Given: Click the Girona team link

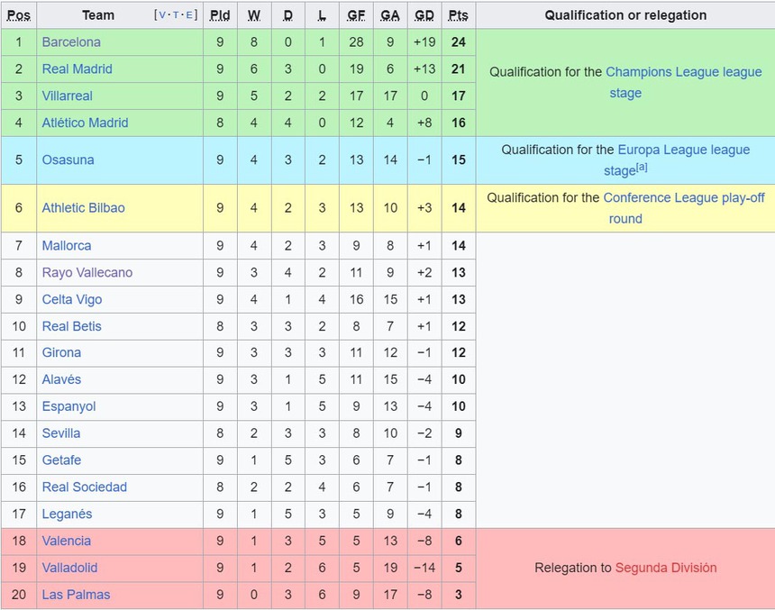Looking at the screenshot, I should (x=61, y=353).
